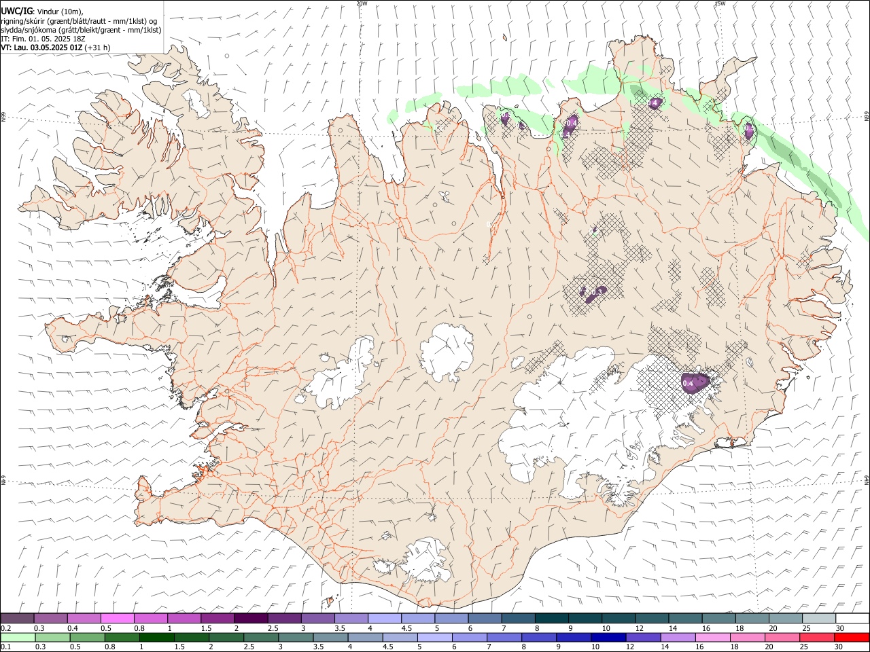Click the 0.5 green rainfall legend swatch
The width and height of the screenshot is (870, 652).
(87, 638)
